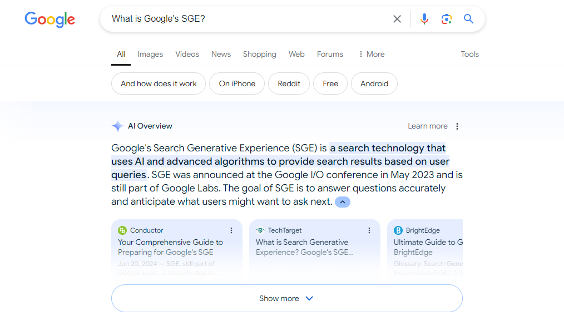
Task: Select the Reddit refinement chip
Action: 289,83
